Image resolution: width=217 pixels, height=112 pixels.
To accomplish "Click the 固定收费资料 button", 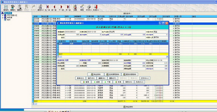I will coord(130,74).
